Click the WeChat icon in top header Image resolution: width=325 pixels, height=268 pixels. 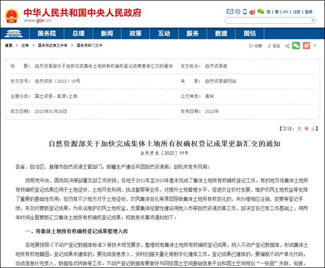(260, 11)
